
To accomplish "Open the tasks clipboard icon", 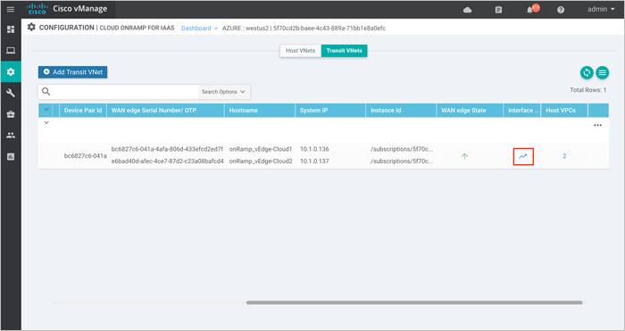I will tap(498, 10).
